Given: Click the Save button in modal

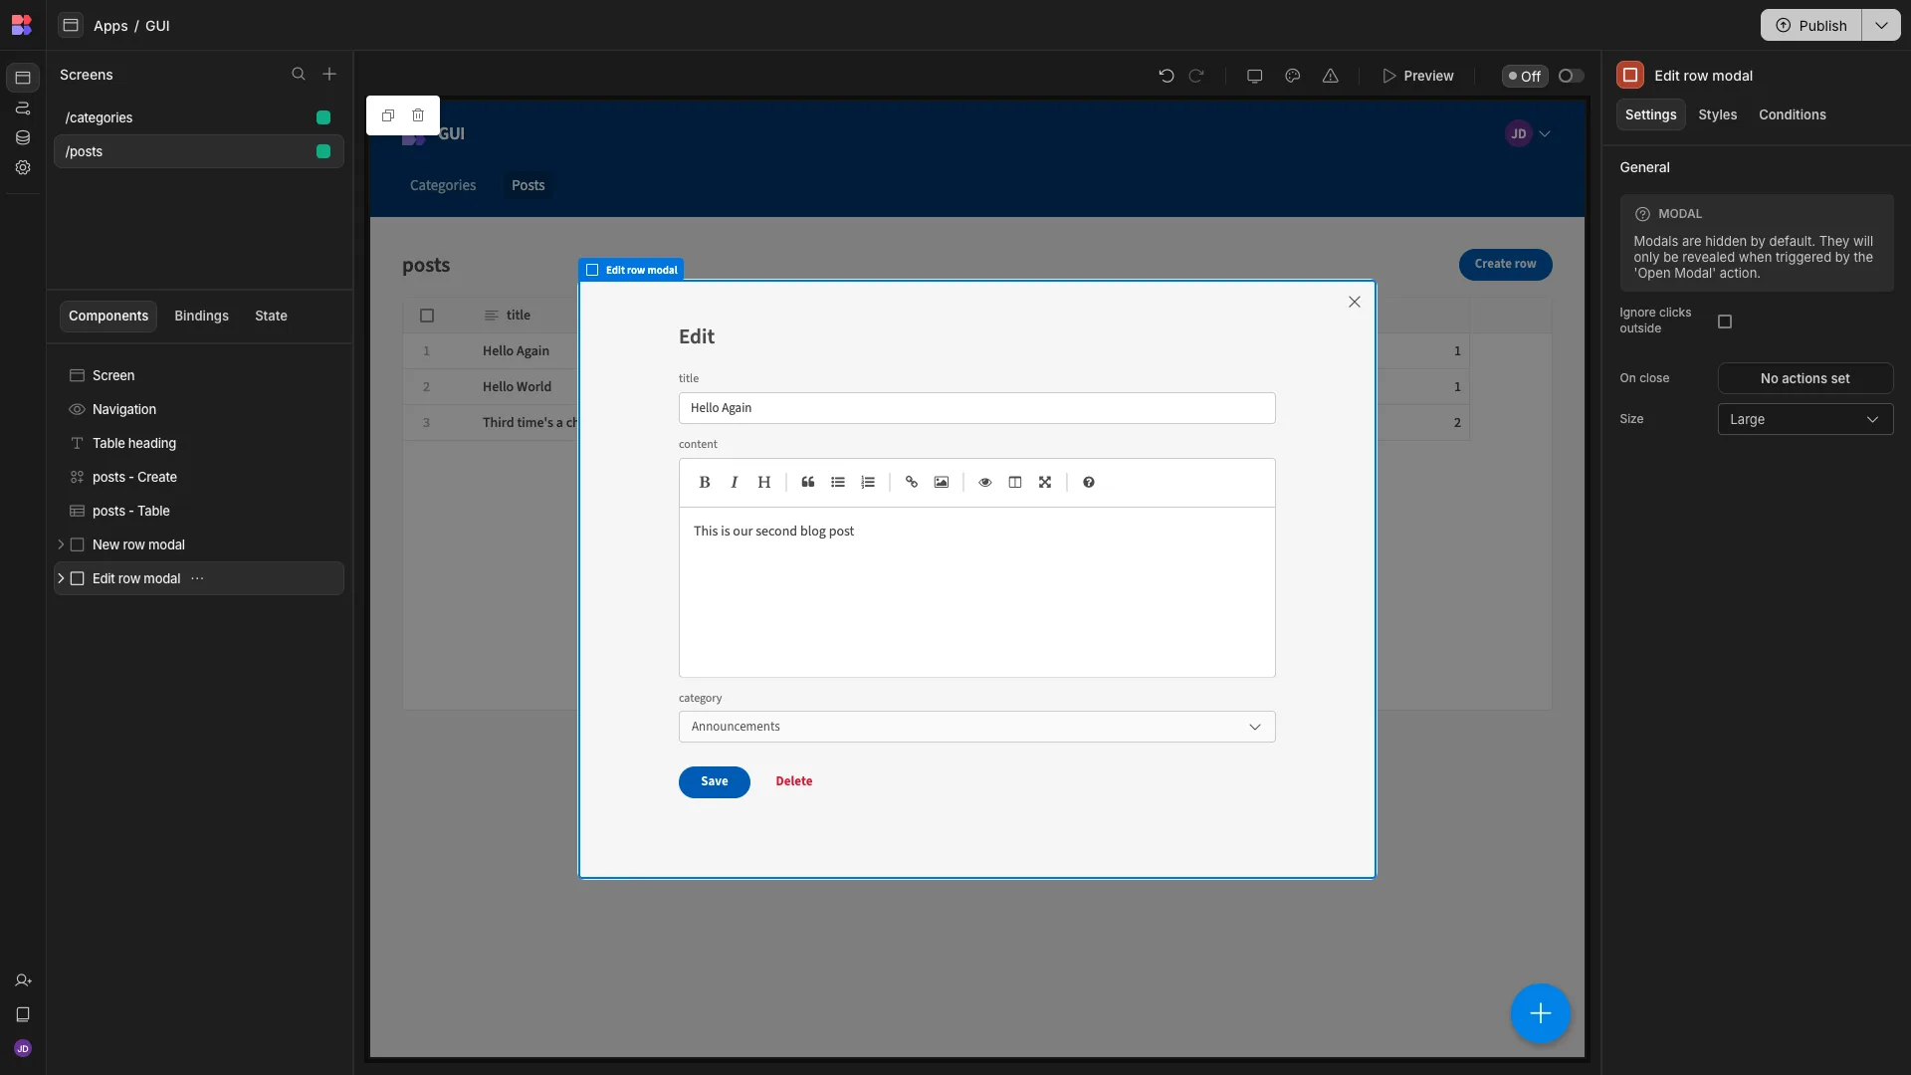Looking at the screenshot, I should pos(714,781).
